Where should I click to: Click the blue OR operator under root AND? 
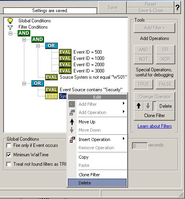pos(38,83)
